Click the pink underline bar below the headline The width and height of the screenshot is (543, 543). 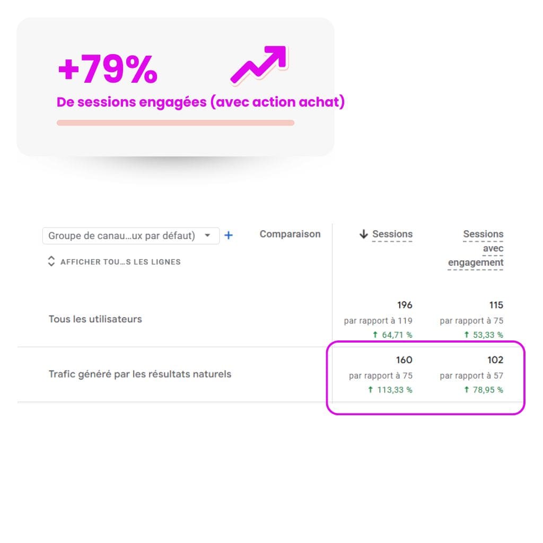pos(175,122)
